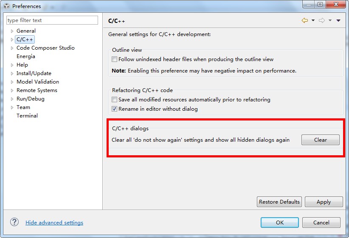Click the yellow Back navigation arrow
This screenshot has width=349, height=238.
click(x=305, y=20)
